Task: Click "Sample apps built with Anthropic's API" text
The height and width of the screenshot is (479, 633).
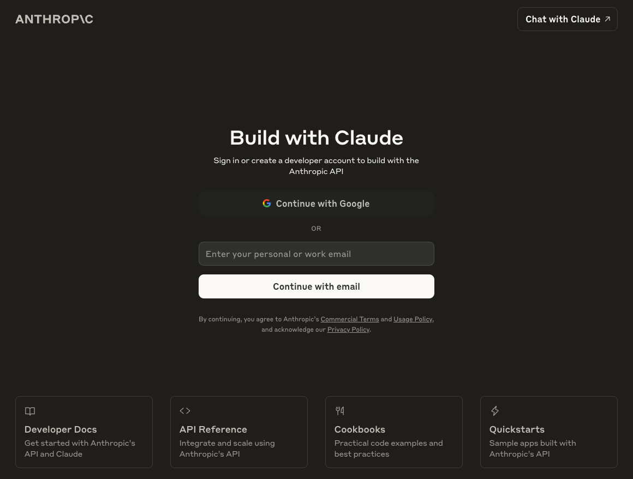Action: click(532, 448)
